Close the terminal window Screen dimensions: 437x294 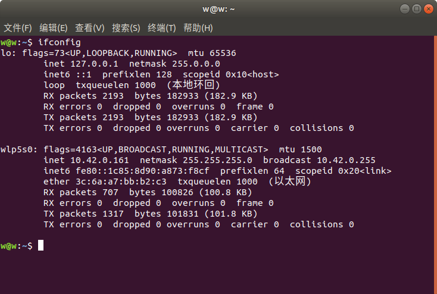428,9
